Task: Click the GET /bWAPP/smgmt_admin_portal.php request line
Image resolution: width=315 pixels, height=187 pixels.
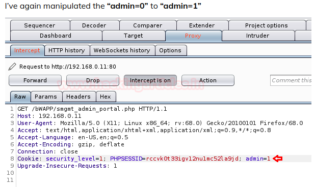Action: (x=92, y=109)
